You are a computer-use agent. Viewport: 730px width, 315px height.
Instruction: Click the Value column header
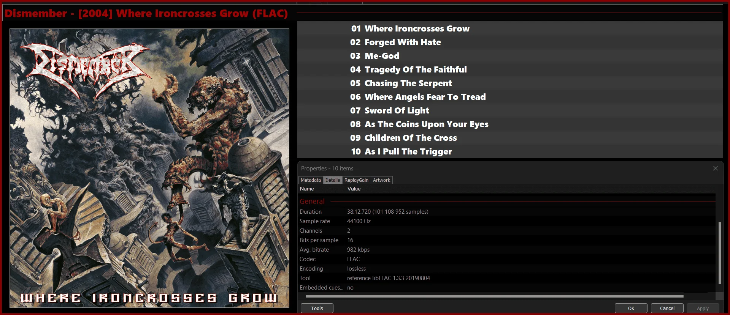click(530, 189)
